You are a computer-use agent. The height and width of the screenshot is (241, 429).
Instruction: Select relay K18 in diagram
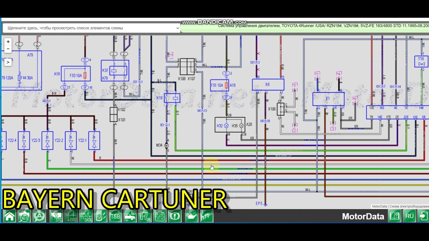(172, 98)
